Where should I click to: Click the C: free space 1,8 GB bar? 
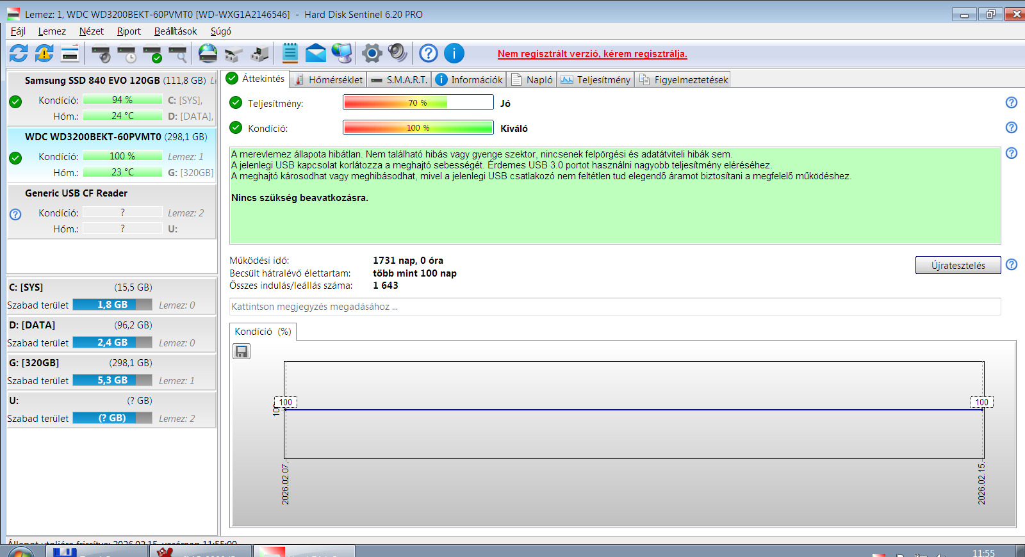(112, 305)
